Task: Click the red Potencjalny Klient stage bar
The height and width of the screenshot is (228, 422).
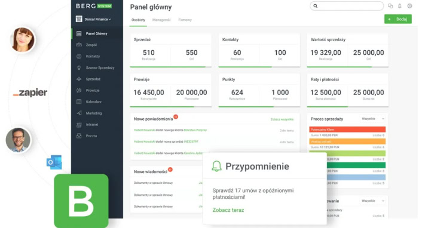Action: (x=347, y=130)
